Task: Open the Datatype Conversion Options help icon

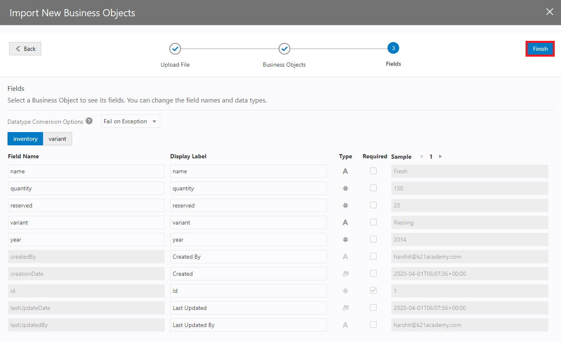Action: (89, 121)
